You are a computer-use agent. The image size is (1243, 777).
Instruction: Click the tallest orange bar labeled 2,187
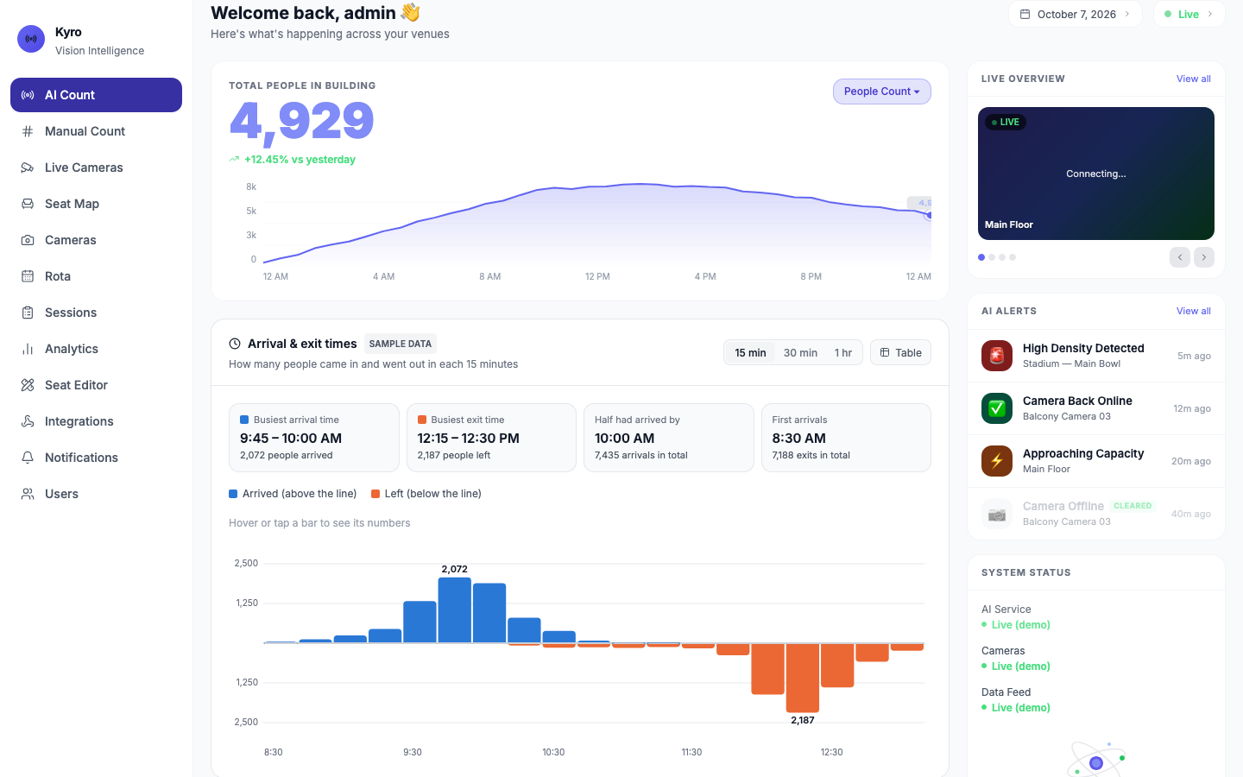803,678
